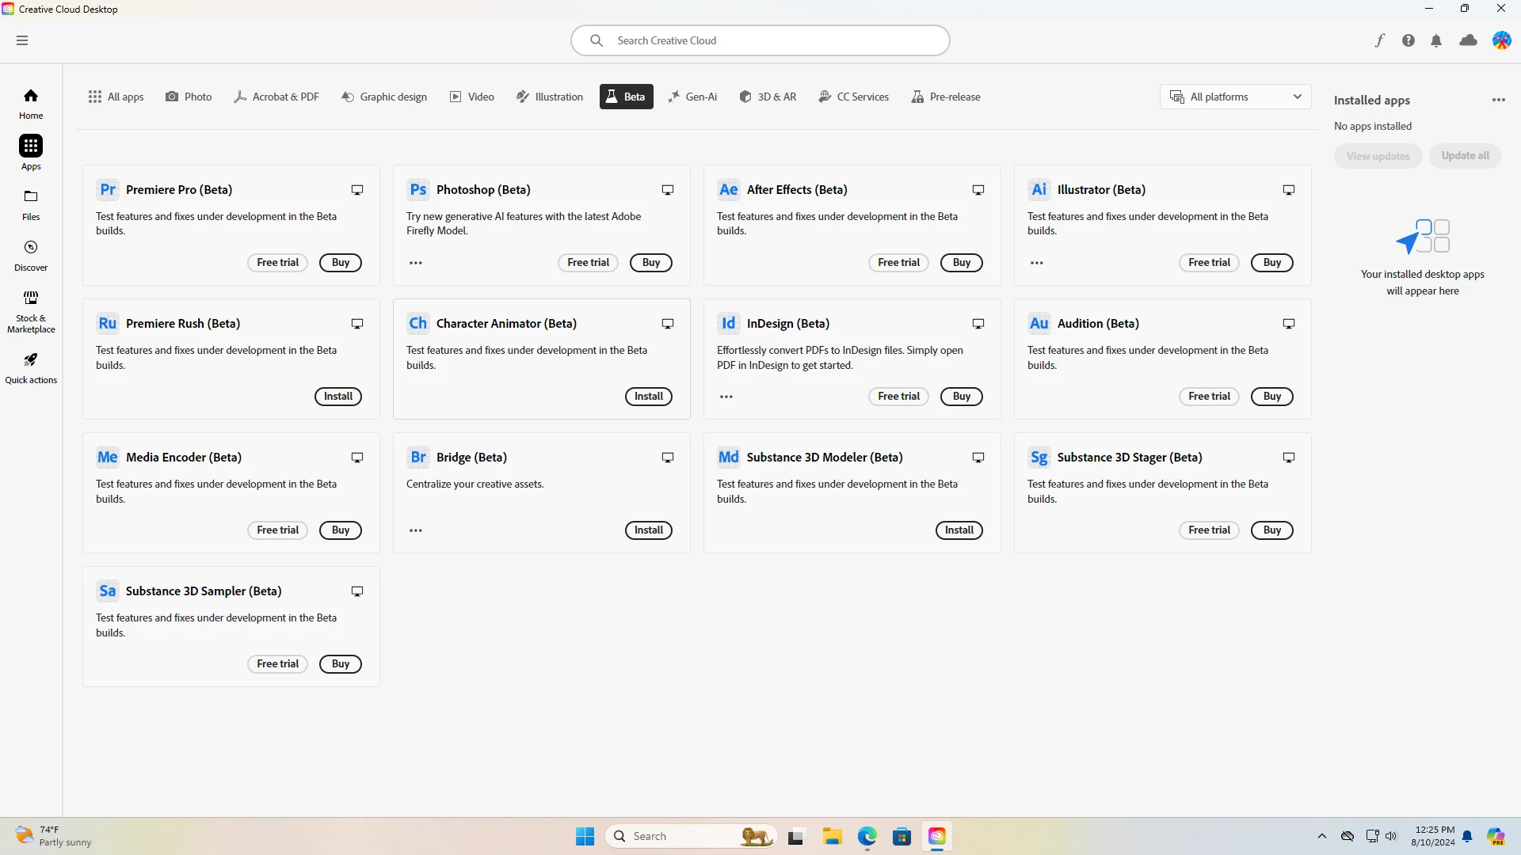This screenshot has height=855, width=1521.
Task: Open cloud sync status icon
Action: (x=1468, y=40)
